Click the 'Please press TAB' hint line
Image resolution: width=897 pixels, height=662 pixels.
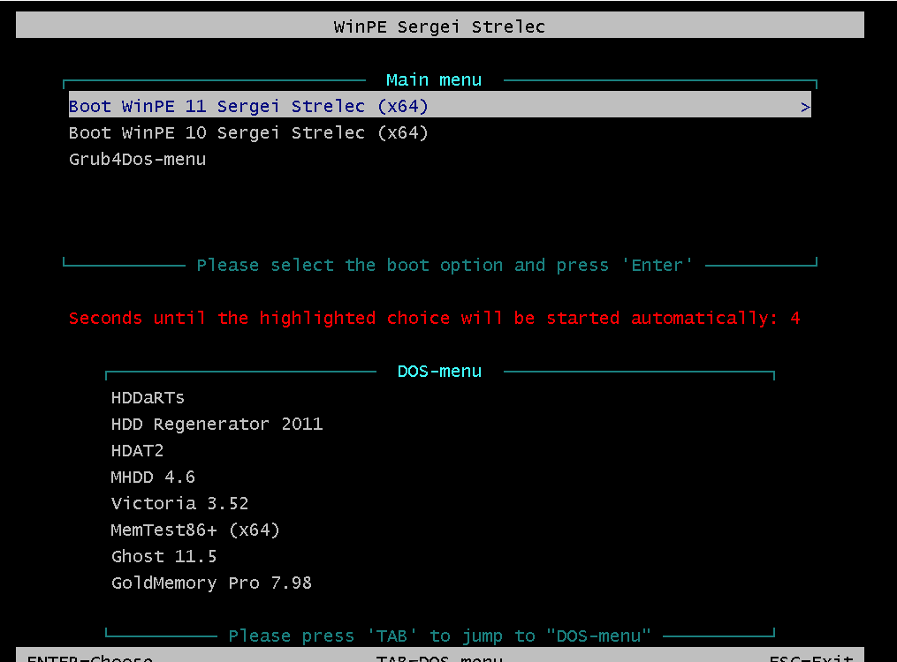coord(439,636)
